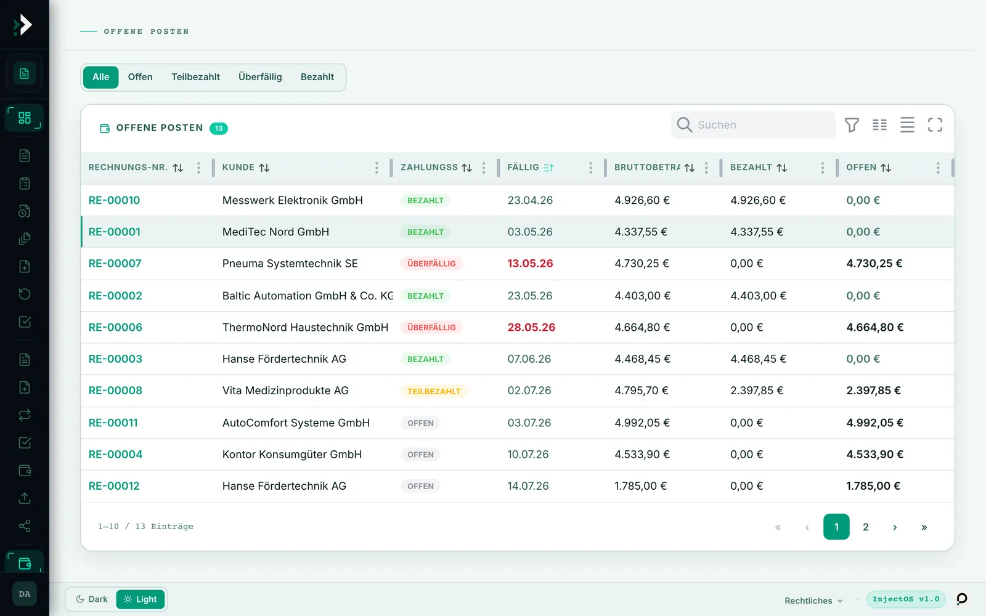Open the share icon in sidebar

(25, 526)
